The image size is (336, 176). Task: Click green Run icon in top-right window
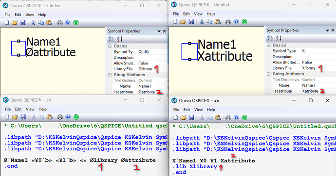click(244, 21)
